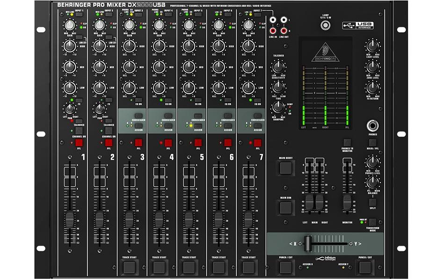Switch on channel 1 Channel On button
Screen dimensions: 443x279
(x=79, y=131)
